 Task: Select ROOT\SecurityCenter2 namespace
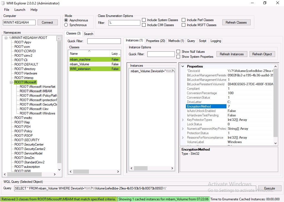(30, 149)
